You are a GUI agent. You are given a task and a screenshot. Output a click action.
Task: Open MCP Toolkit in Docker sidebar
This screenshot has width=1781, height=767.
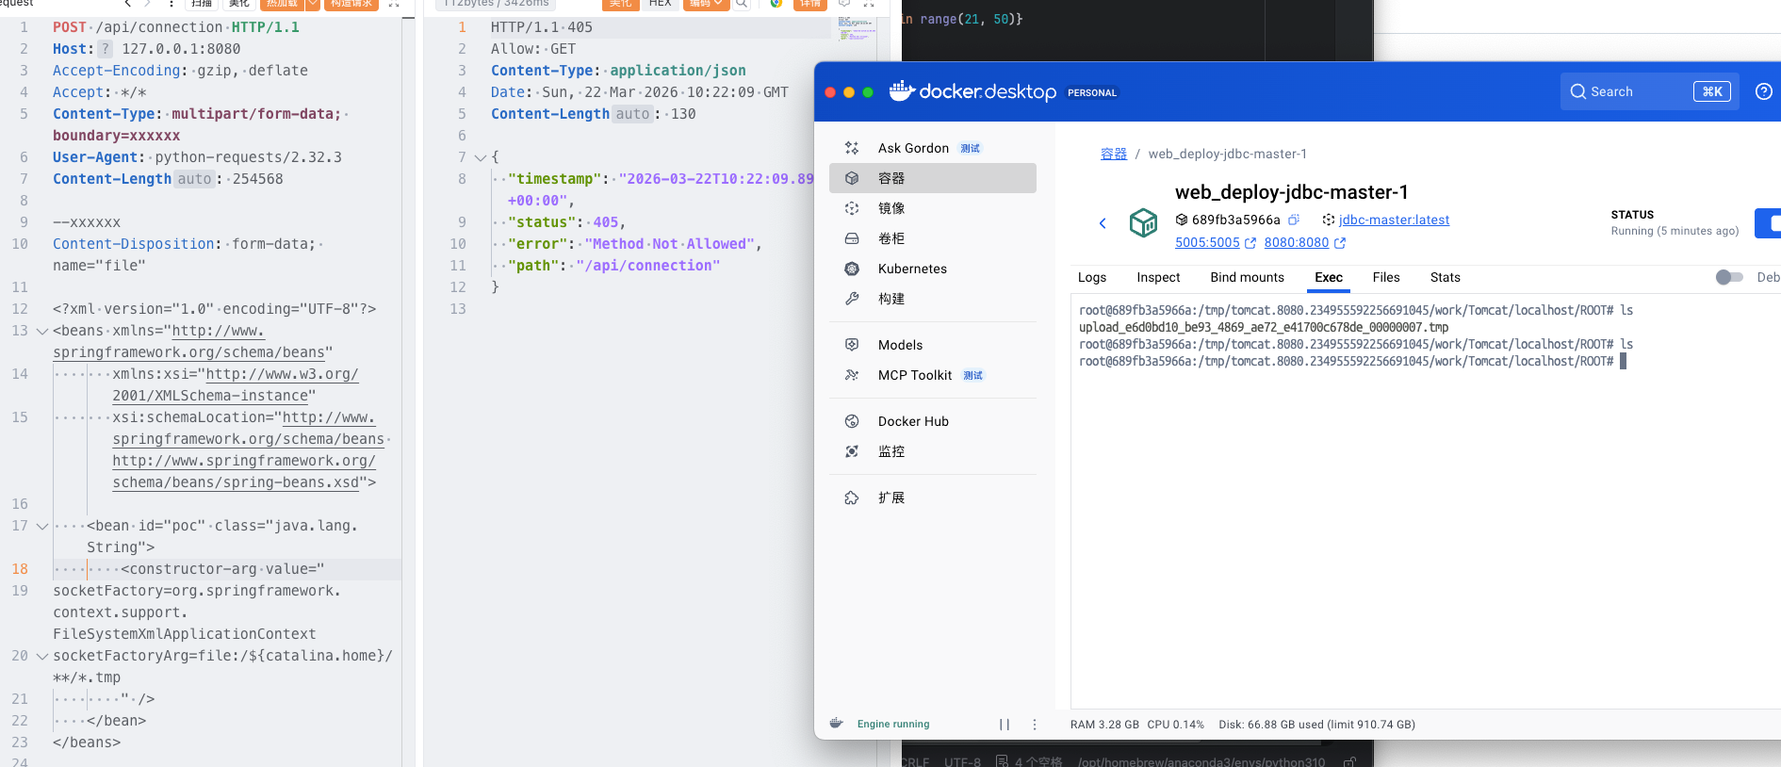tap(933, 375)
